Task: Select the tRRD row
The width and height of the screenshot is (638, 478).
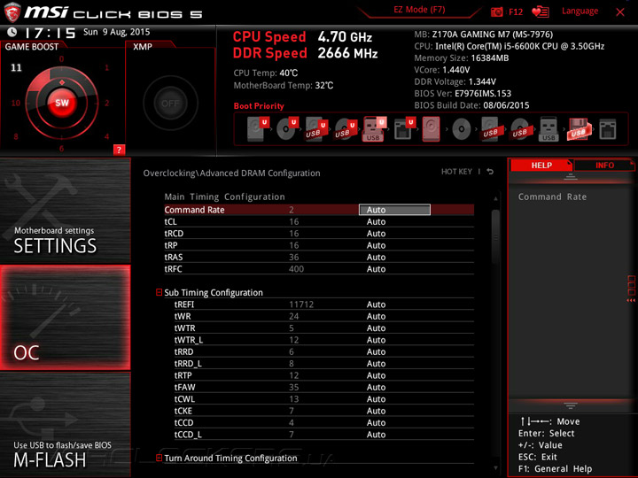Action: click(x=324, y=351)
